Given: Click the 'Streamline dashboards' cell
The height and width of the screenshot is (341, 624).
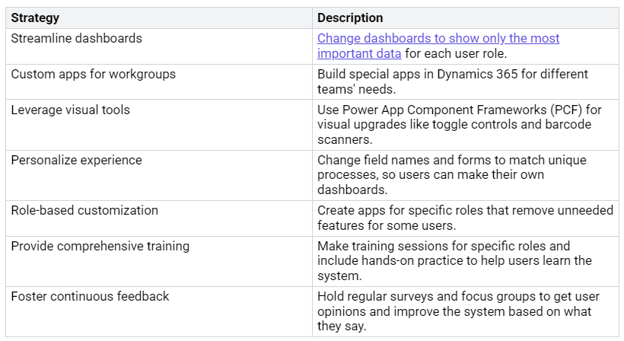Looking at the screenshot, I should (x=159, y=46).
